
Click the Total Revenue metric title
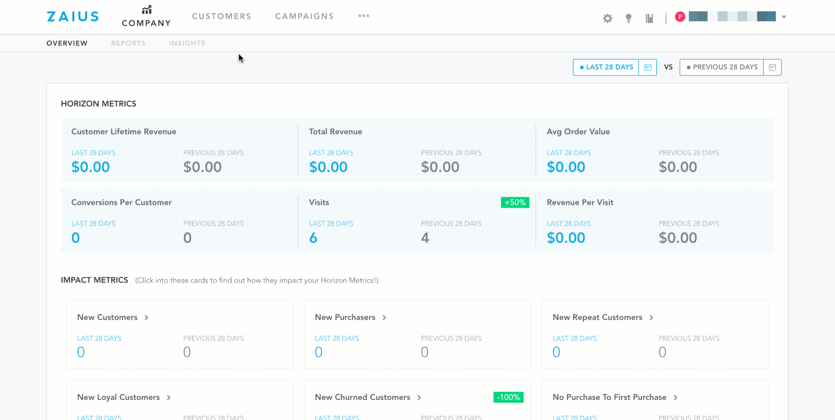coord(336,132)
